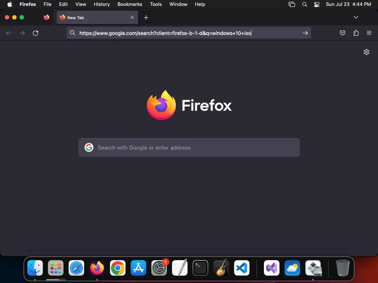Screen dimensions: 378x283
Task: Launch Terminal from the Dock
Action: [200, 268]
